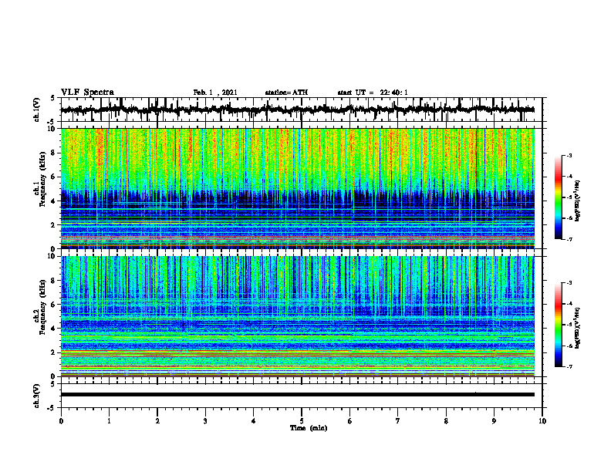Click inside the ch.1 spectrogram panel
Screen dimensions: 611x472
pyautogui.click(x=297, y=188)
